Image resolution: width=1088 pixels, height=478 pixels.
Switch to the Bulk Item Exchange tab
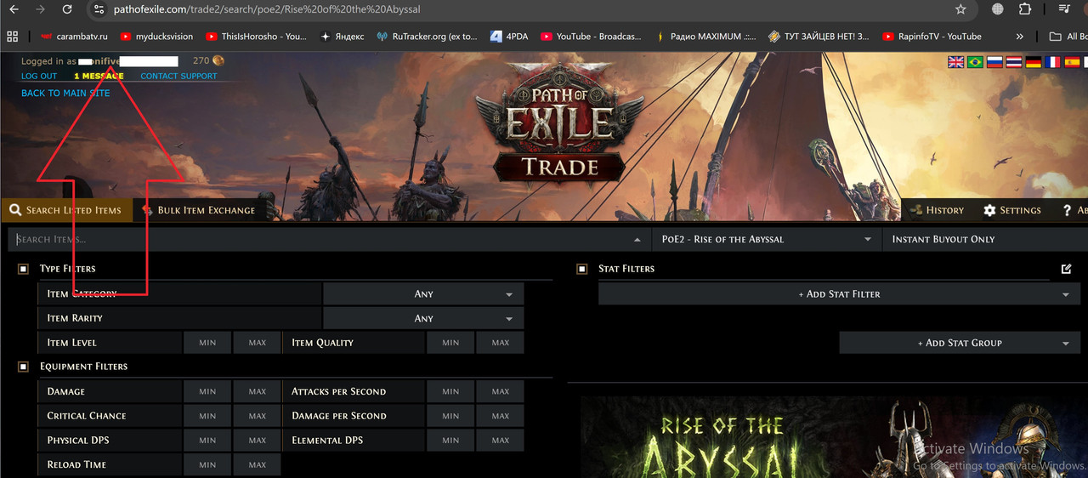[x=198, y=210]
